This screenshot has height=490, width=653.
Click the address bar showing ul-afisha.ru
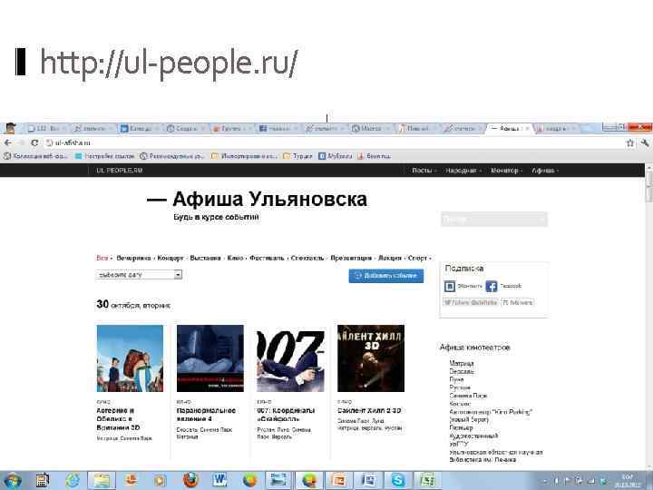(x=333, y=143)
